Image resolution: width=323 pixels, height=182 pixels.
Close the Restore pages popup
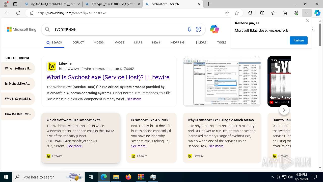tap(307, 21)
